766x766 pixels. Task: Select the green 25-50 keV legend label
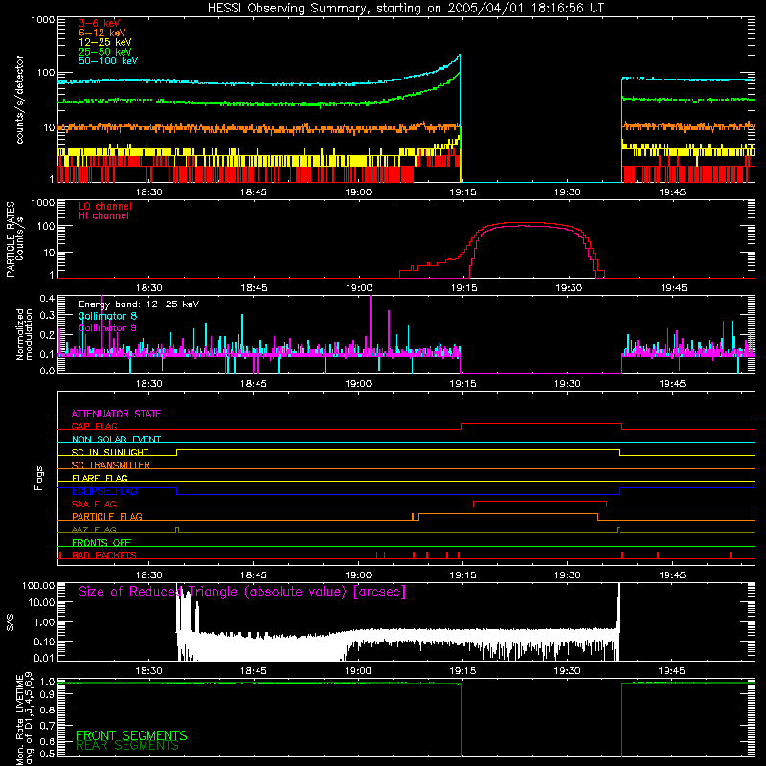105,52
